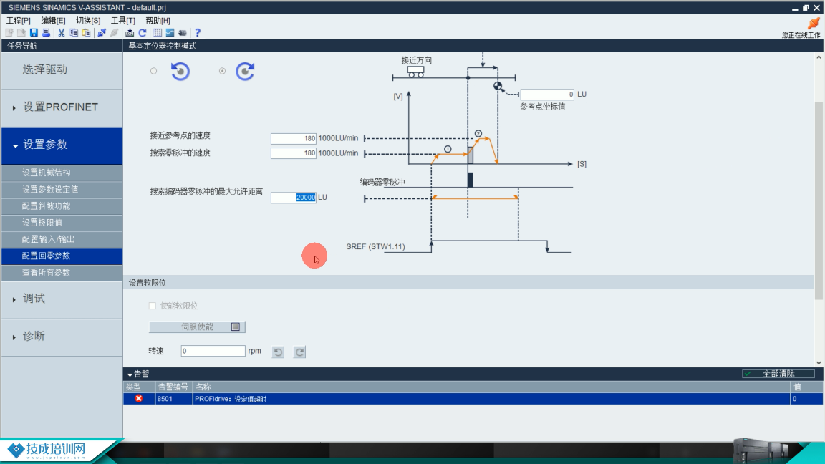The width and height of the screenshot is (825, 464).
Task: Click alarm number cell 8501
Action: click(173, 399)
